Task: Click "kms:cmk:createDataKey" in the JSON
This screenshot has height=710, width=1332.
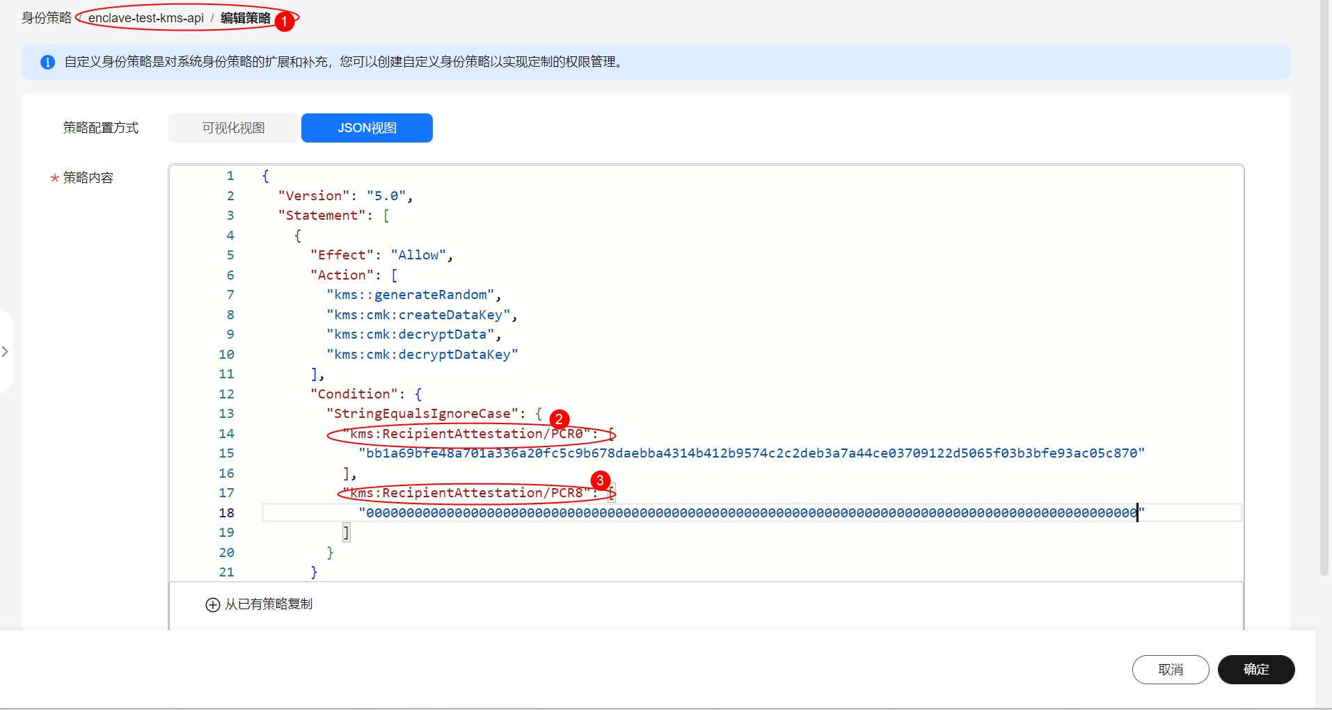Action: coord(419,315)
